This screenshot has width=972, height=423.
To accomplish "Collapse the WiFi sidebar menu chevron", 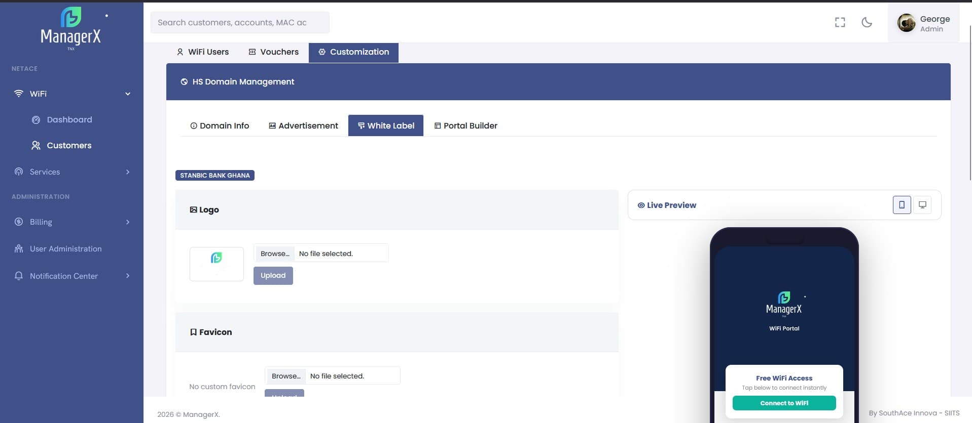I will tap(128, 94).
